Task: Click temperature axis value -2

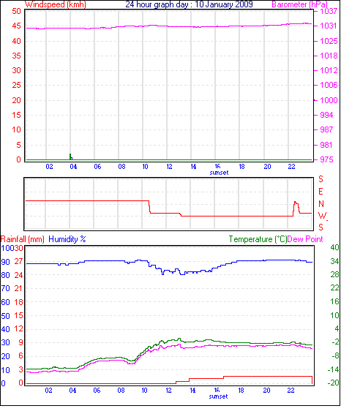Action: [335, 342]
